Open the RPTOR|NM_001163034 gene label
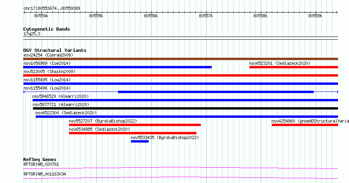The height and width of the screenshot is (183, 349). point(45,174)
